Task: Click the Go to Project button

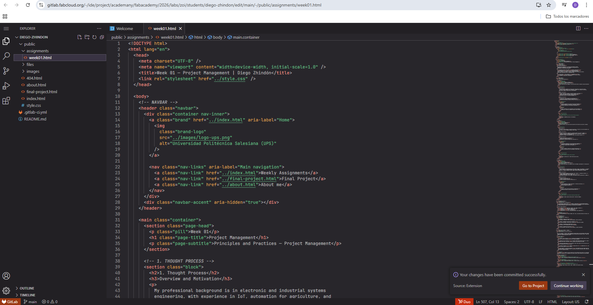Action: point(533,285)
